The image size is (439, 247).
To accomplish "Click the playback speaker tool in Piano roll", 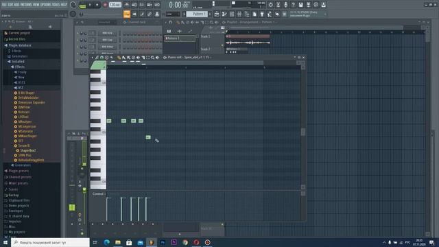I will coord(157,58).
